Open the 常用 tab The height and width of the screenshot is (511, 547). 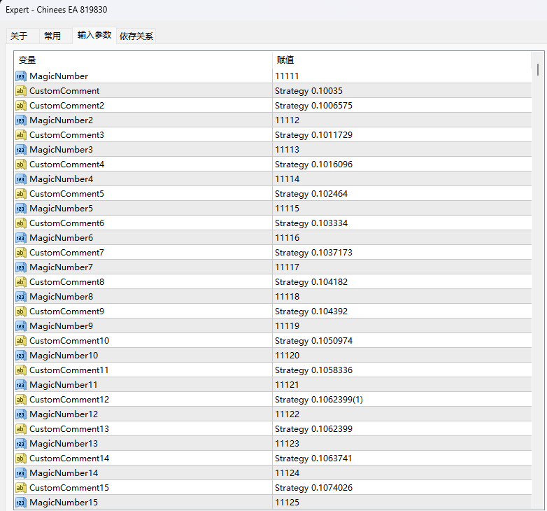pos(52,36)
